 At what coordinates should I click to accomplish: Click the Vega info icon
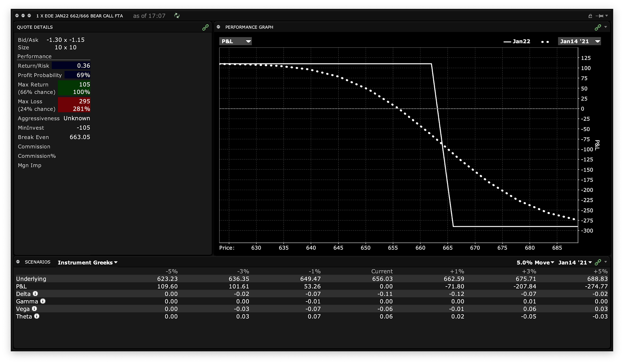coord(34,309)
